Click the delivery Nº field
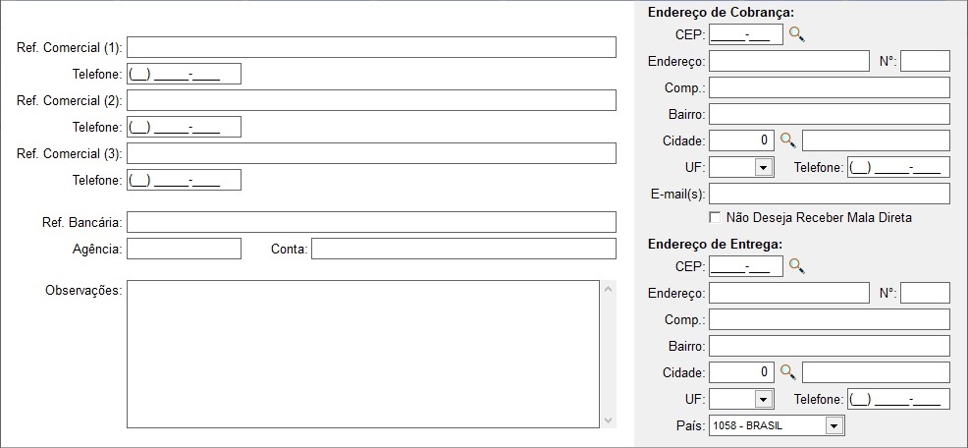This screenshot has width=968, height=448. (925, 293)
